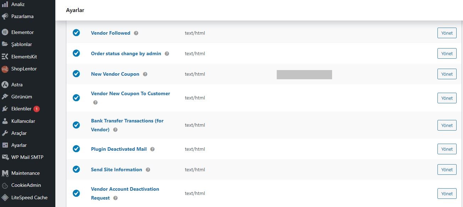Click the Elementor icon in sidebar
The height and width of the screenshot is (207, 463).
(5, 32)
